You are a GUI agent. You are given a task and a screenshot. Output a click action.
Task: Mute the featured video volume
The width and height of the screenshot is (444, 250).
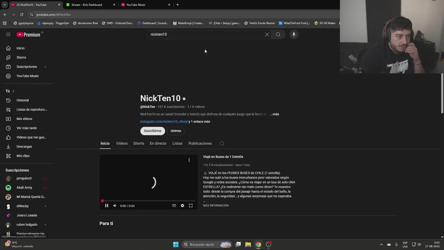pos(115,206)
